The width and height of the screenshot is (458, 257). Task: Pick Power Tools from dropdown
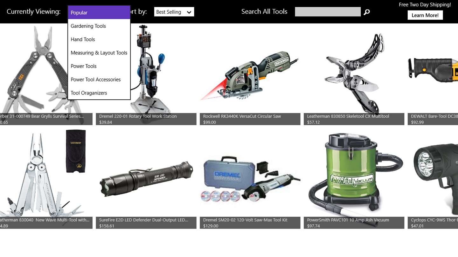coord(99,66)
